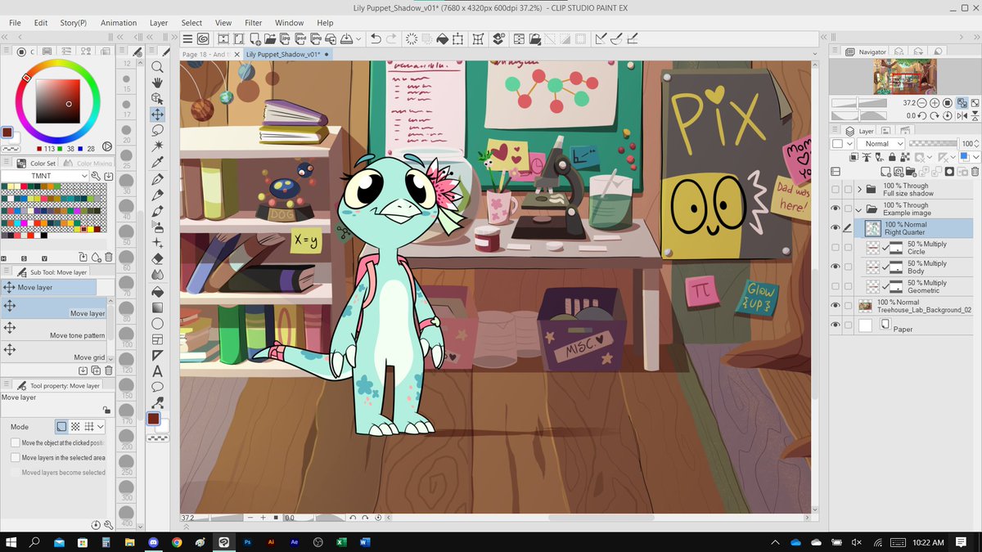982x552 pixels.
Task: Open the Animation menu
Action: [119, 23]
